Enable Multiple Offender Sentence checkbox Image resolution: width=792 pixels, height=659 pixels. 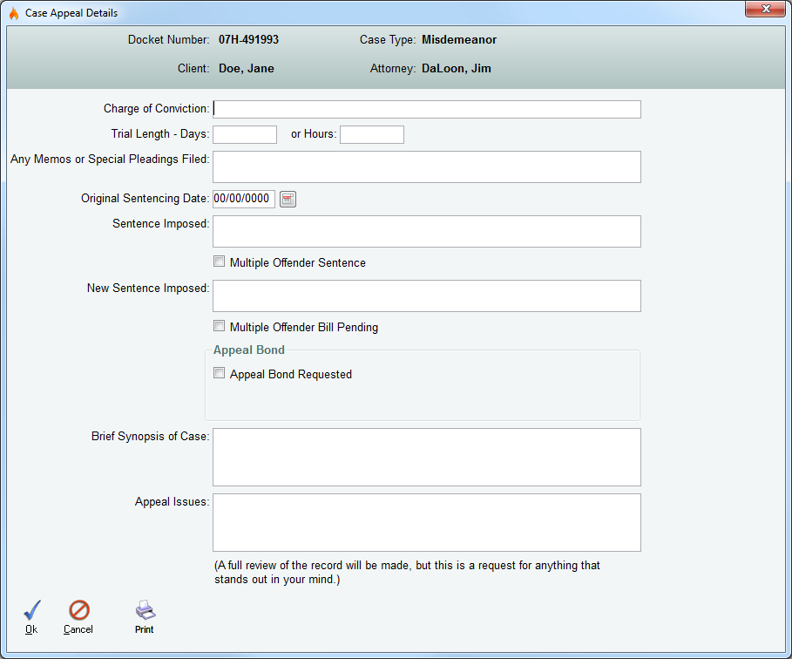click(220, 262)
